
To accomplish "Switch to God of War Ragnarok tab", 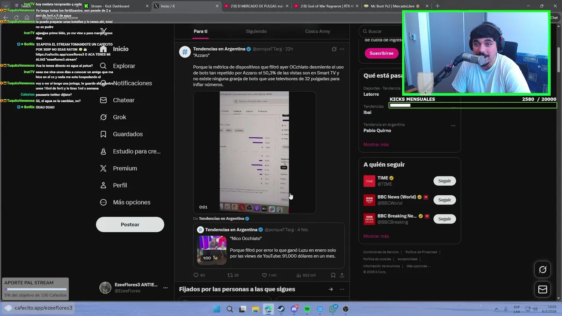I will coord(326,6).
